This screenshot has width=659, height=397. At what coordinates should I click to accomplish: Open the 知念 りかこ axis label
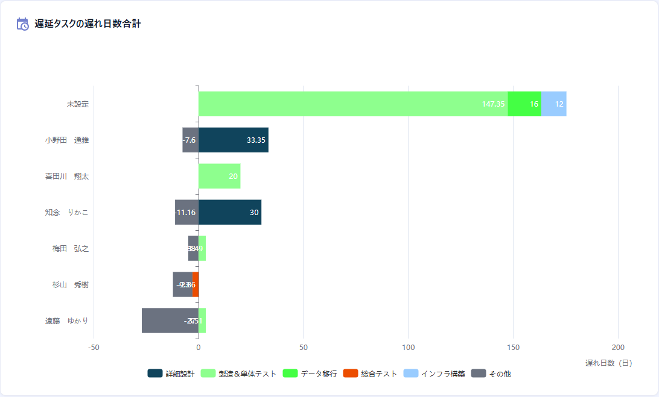66,212
